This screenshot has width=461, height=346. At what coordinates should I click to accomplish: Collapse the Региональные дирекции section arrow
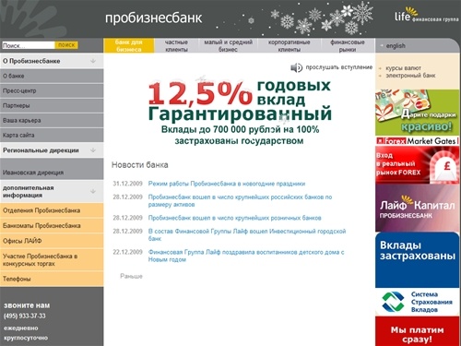coord(93,150)
